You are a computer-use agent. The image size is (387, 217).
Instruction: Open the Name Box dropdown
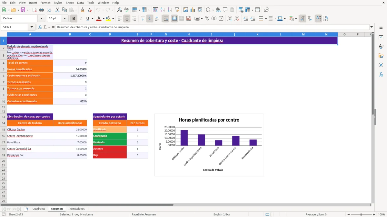coord(32,27)
